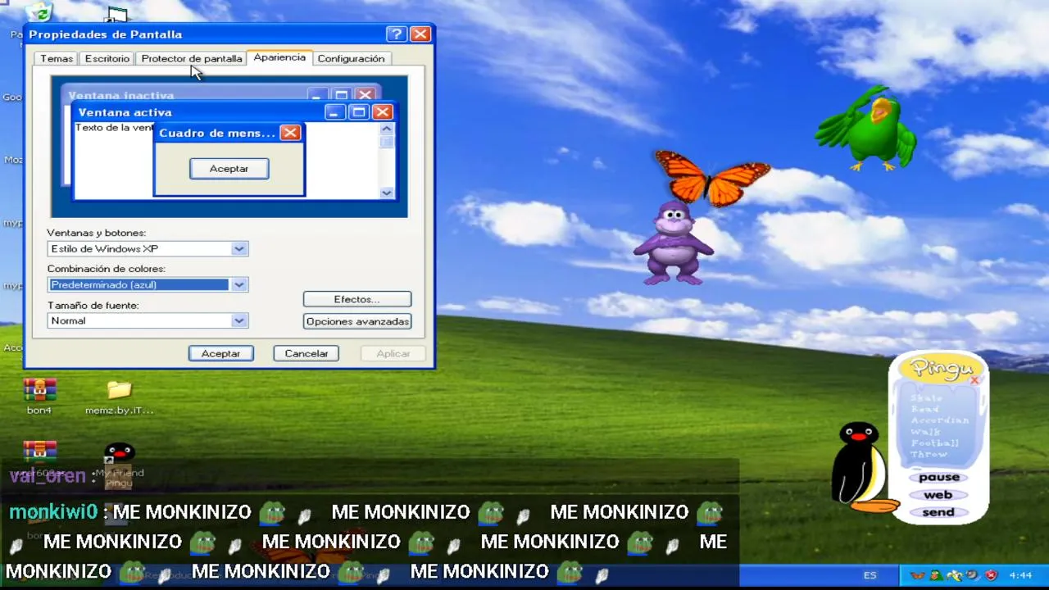This screenshot has height=590, width=1049.
Task: Open Opciones avanzadas
Action: [357, 321]
